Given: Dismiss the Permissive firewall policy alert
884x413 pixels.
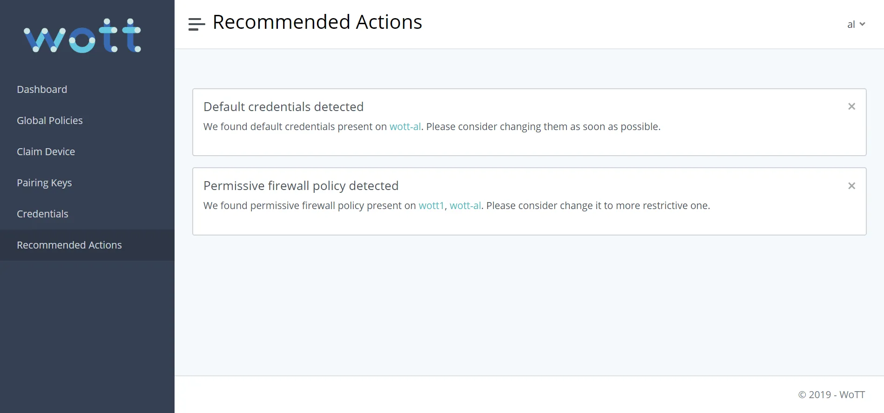Looking at the screenshot, I should 851,185.
